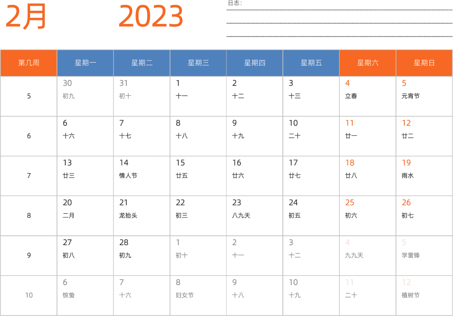This screenshot has height=316, width=453.
Task: Select the date cell marked 廿二
Action: [424, 136]
